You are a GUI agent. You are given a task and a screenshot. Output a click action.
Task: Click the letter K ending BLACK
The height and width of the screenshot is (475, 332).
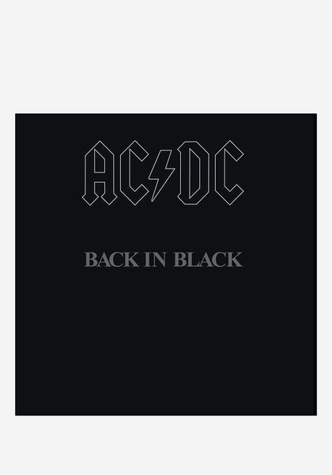236,260
